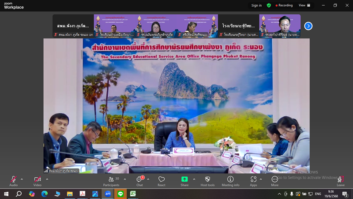
Task: Click the main speaker video of the meeting room
Action: pyautogui.click(x=176, y=106)
